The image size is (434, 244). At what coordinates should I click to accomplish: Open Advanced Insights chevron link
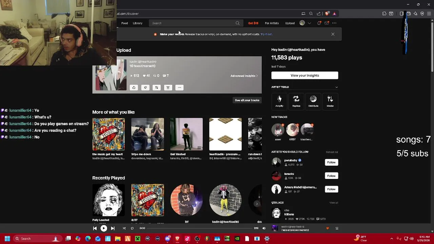[x=244, y=76]
